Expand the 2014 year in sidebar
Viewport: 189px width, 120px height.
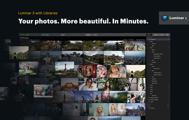pyautogui.click(x=149, y=87)
